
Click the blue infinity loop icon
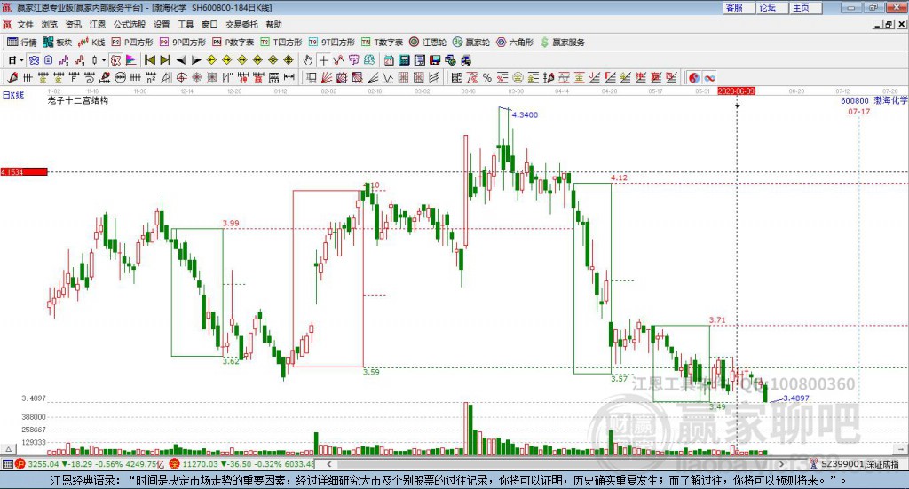pyautogui.click(x=709, y=77)
